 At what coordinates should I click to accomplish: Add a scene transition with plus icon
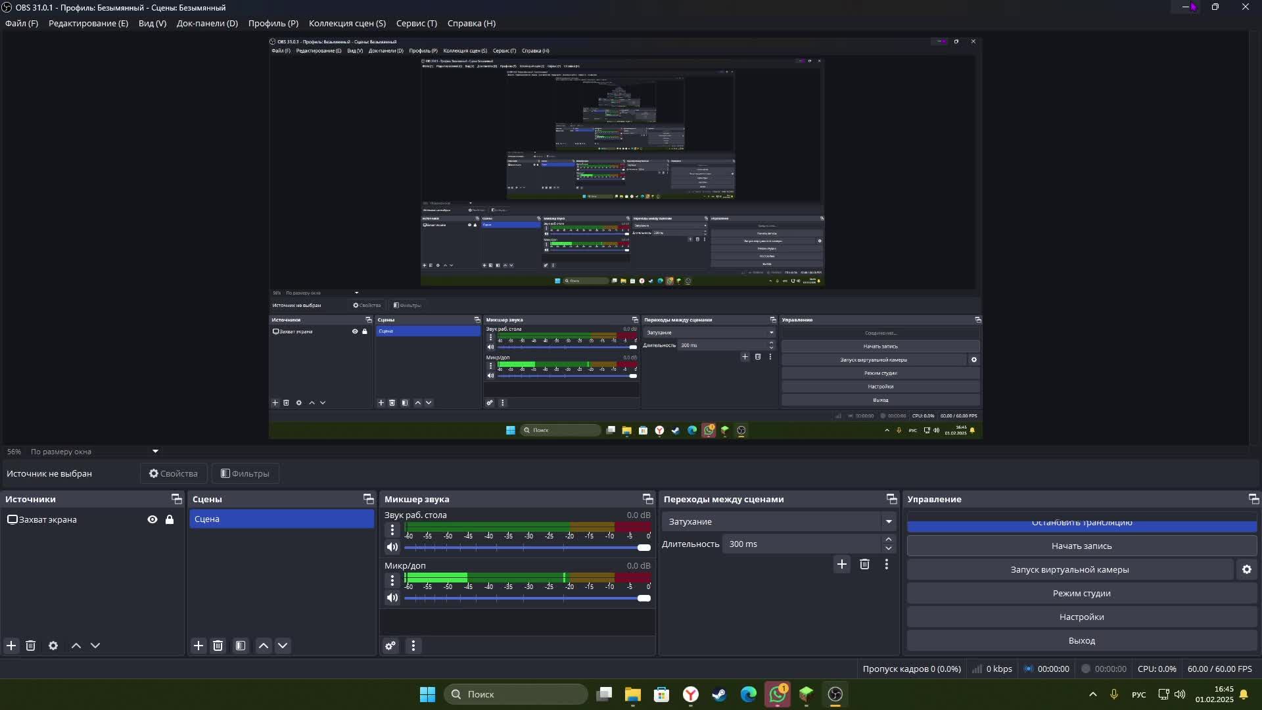pyautogui.click(x=841, y=564)
